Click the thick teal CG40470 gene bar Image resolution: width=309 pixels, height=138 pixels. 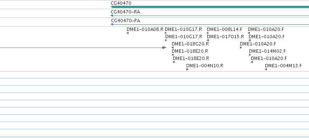coord(210,7)
